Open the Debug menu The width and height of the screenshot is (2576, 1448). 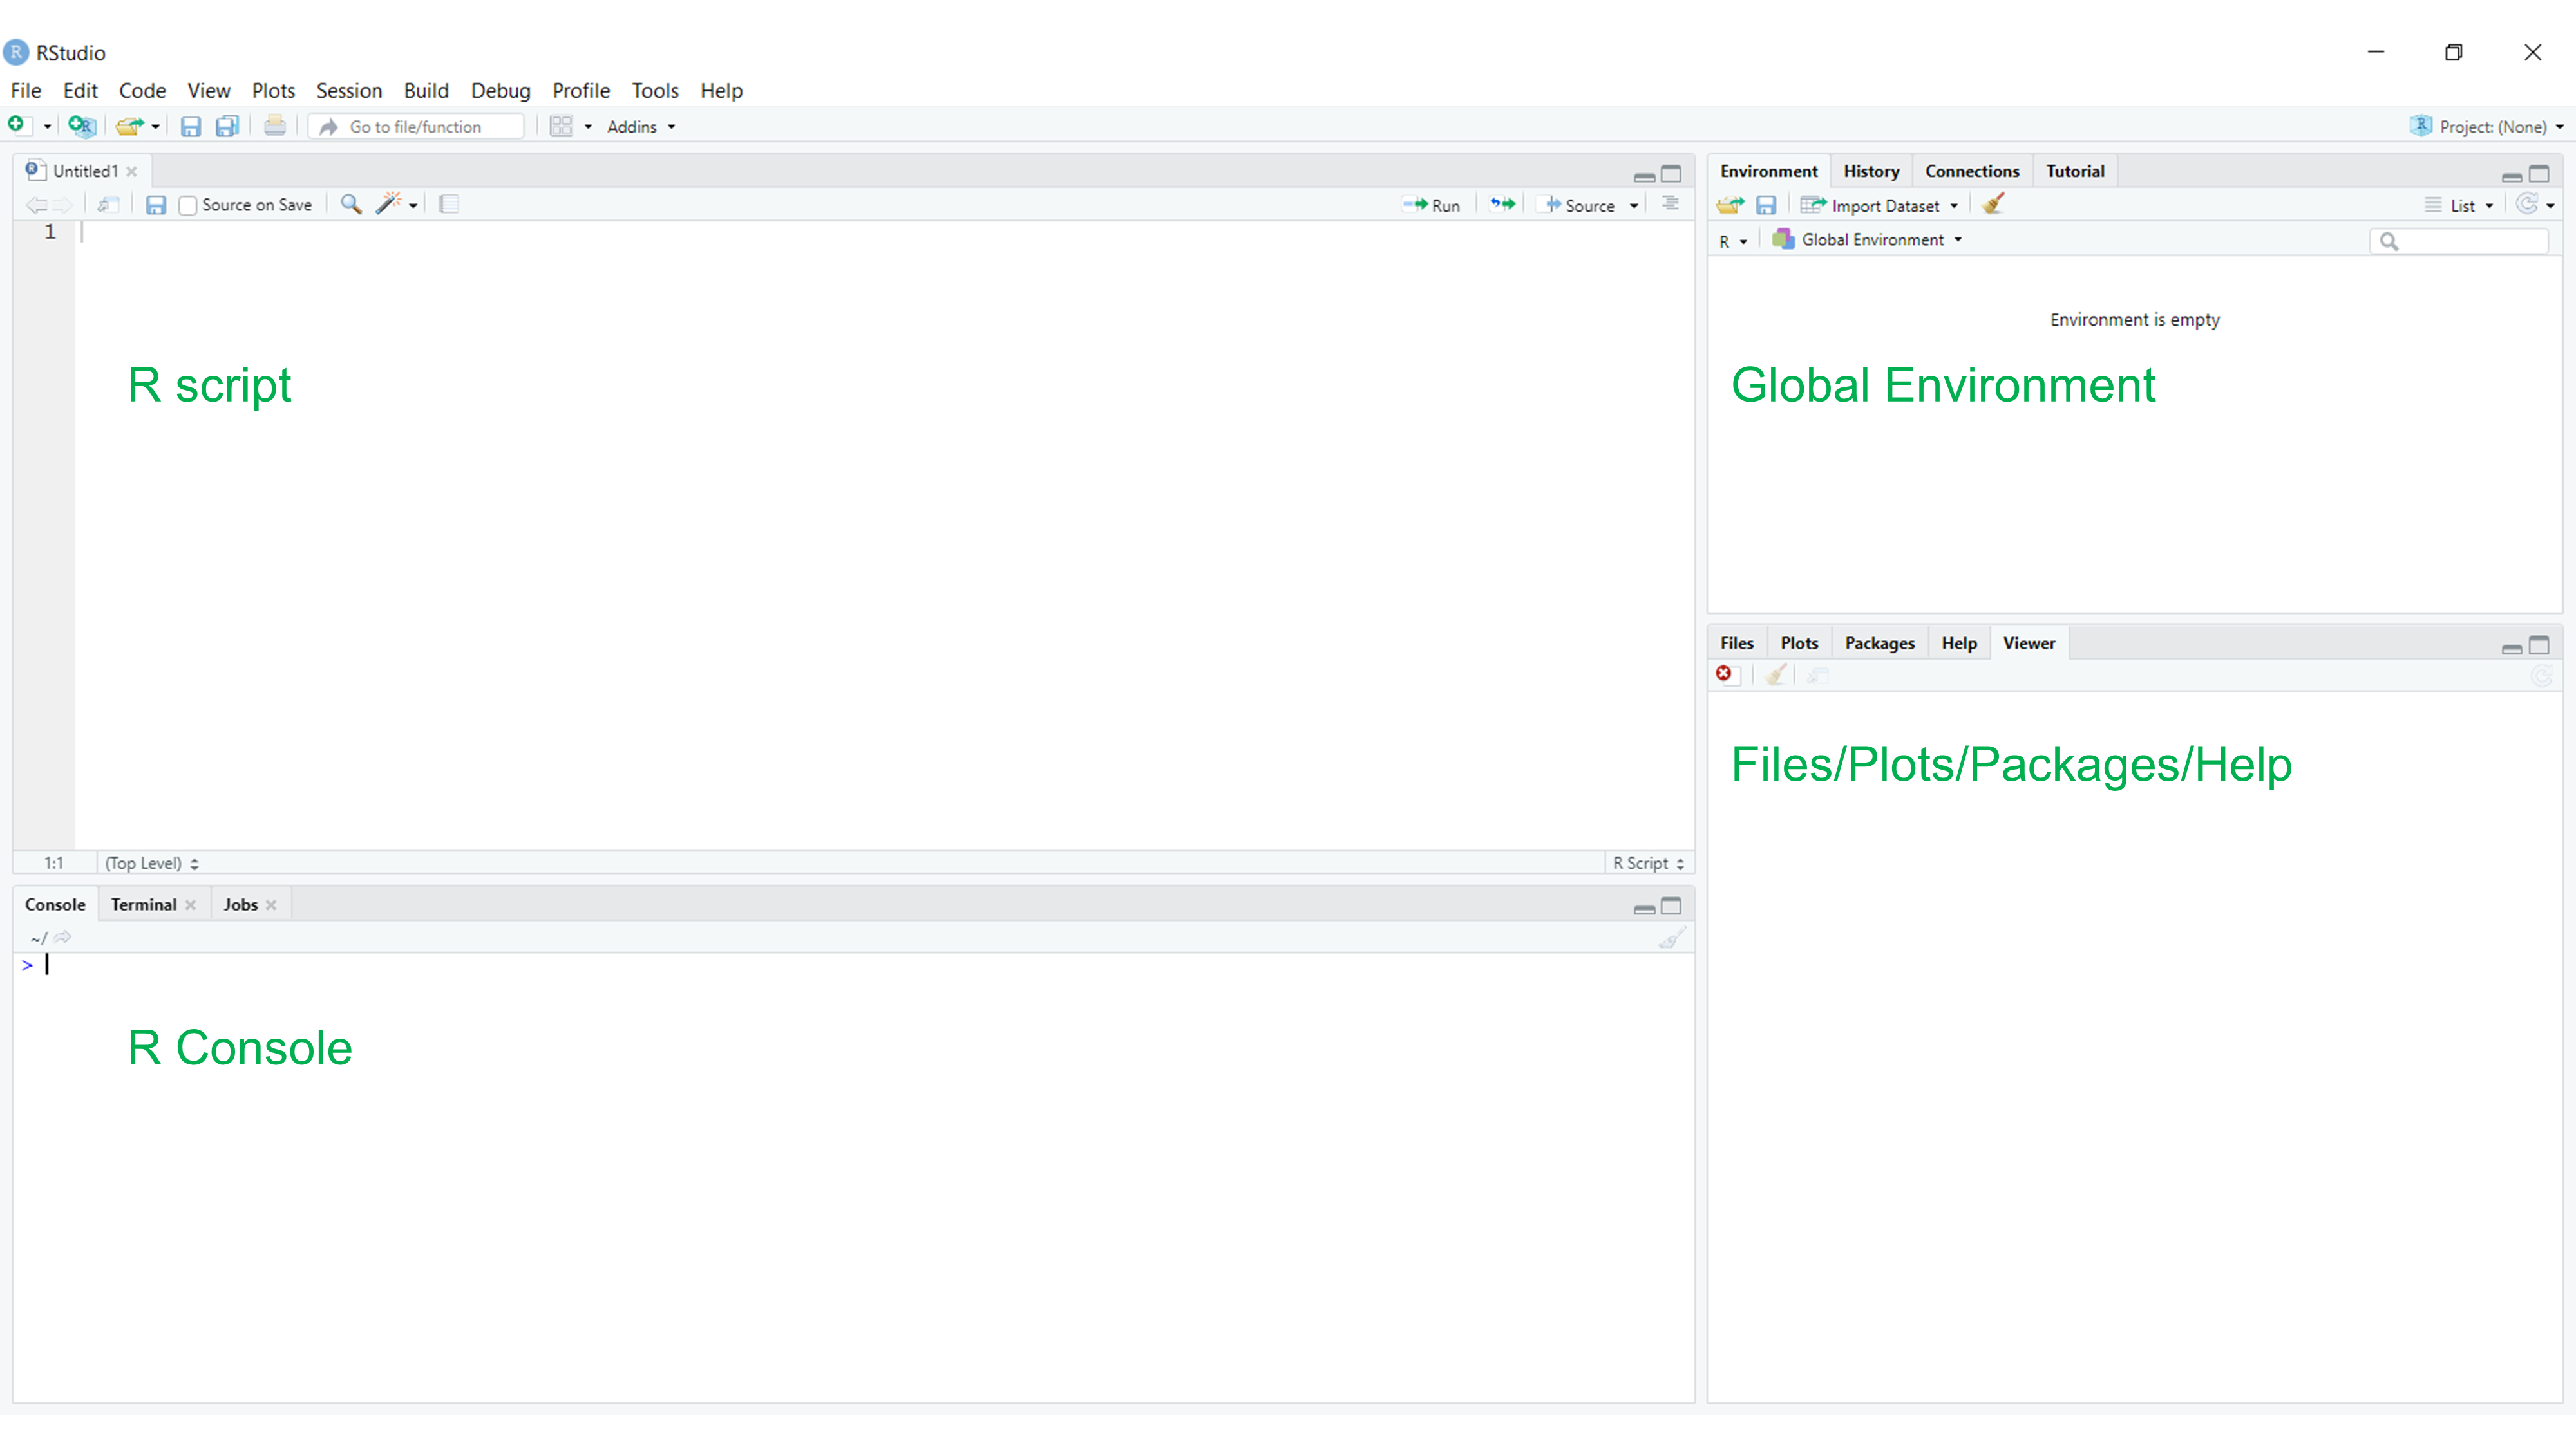point(500,91)
